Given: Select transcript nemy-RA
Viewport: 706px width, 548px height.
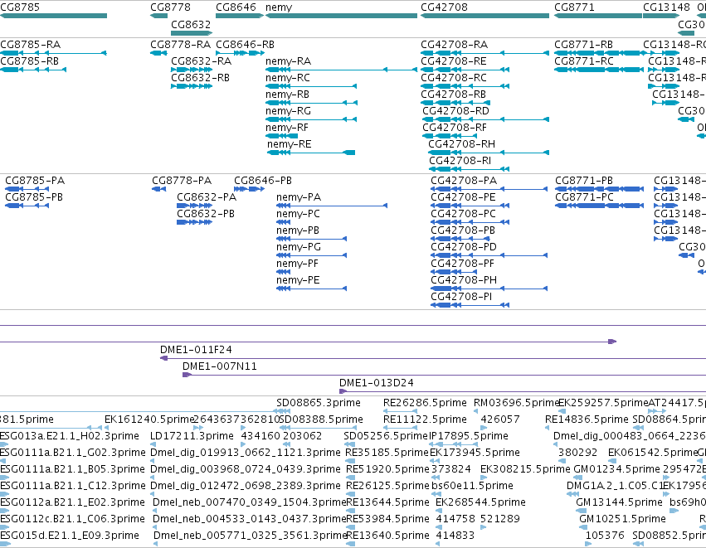Looking at the screenshot, I should point(341,70).
